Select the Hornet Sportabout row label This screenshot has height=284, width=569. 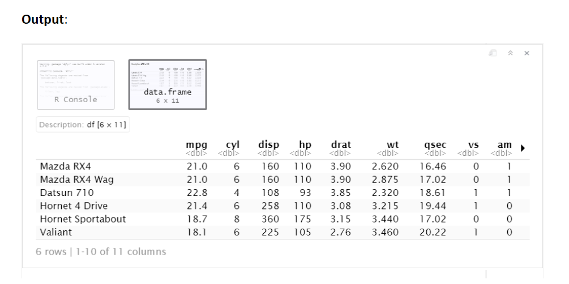[x=83, y=219]
